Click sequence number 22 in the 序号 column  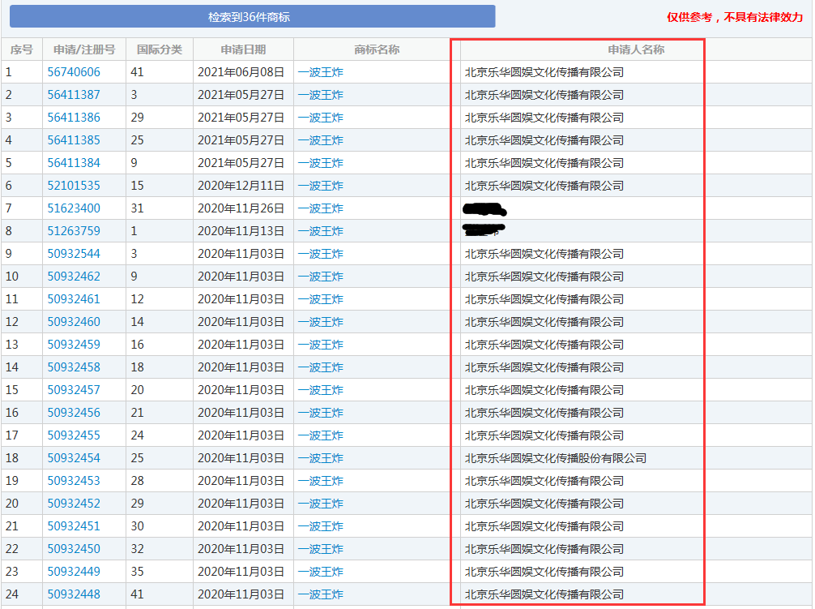point(12,549)
